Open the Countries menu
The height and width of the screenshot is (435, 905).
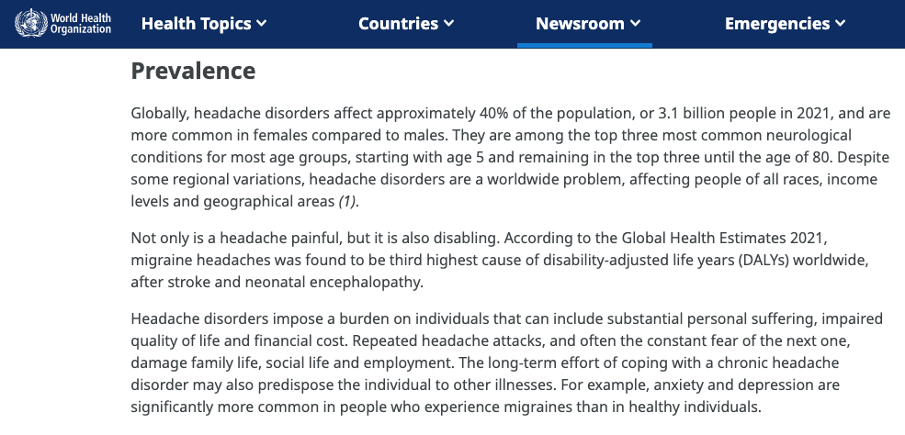coord(398,24)
